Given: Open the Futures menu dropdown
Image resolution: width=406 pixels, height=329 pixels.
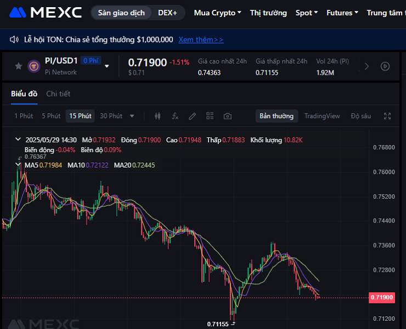Looking at the screenshot, I should coord(342,13).
